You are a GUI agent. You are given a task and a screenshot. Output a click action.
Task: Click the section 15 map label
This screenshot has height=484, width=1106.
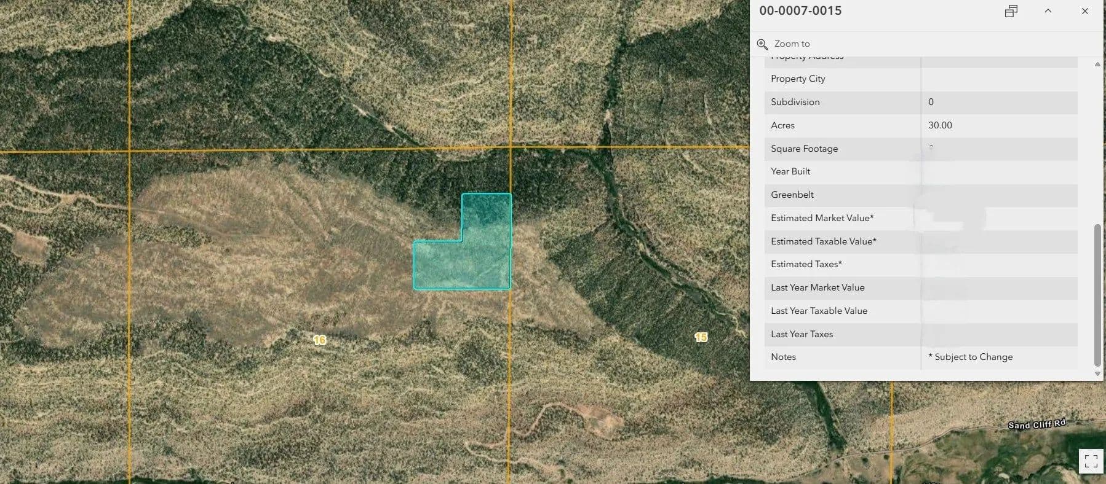(x=701, y=337)
